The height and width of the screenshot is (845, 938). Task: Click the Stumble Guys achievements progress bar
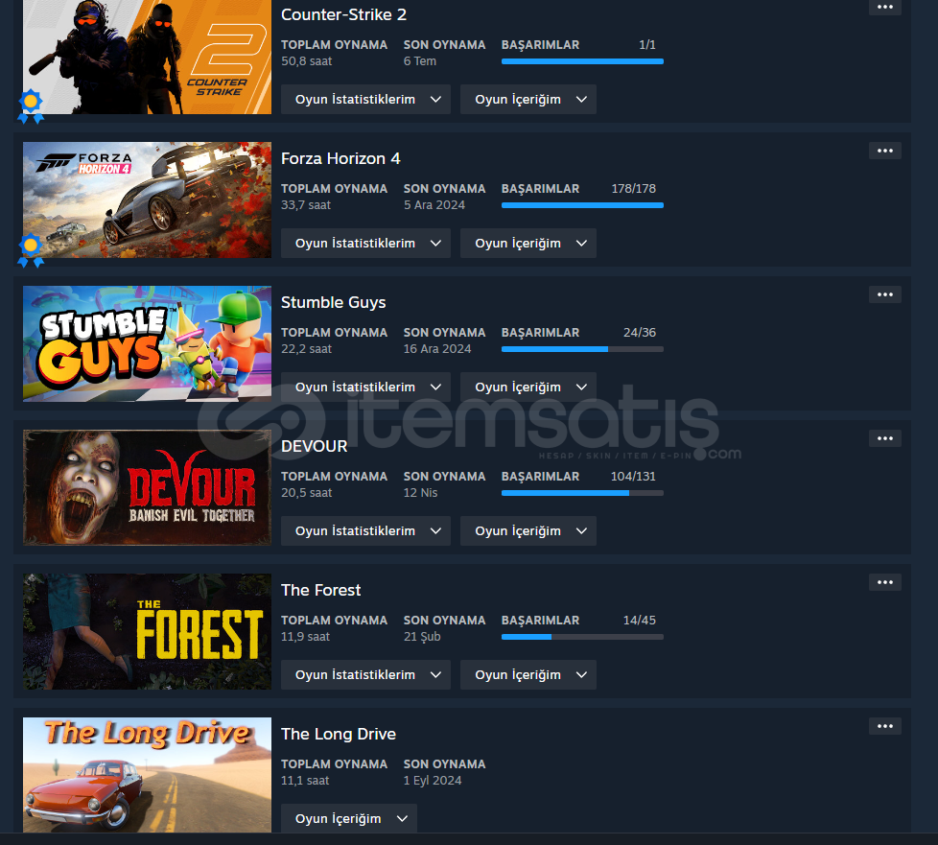pos(582,349)
